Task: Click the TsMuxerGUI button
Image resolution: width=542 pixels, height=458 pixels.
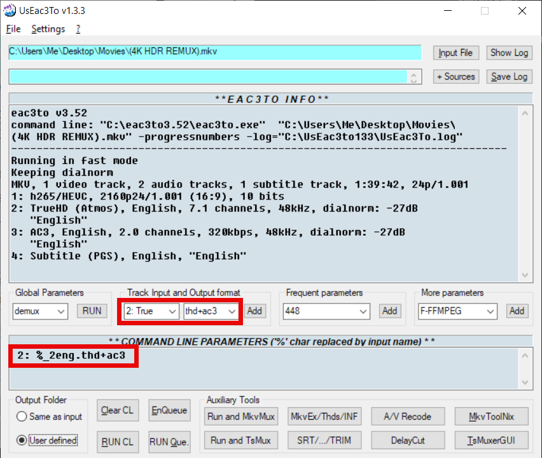Action: click(491, 440)
